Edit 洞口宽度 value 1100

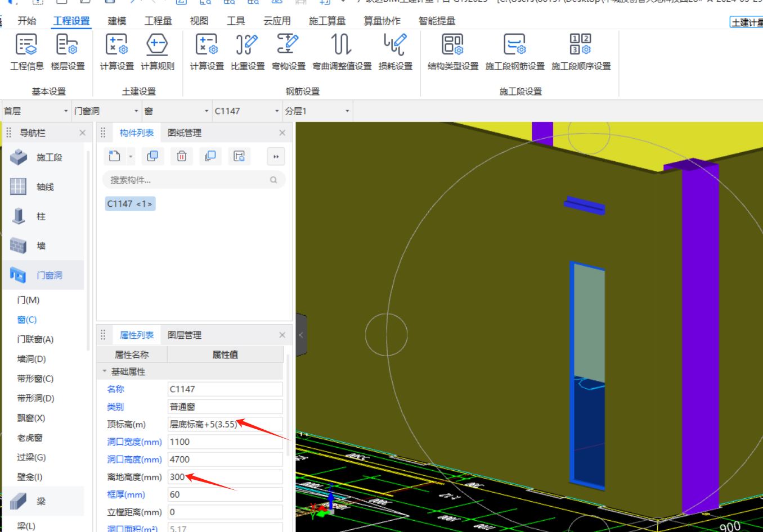[225, 442]
